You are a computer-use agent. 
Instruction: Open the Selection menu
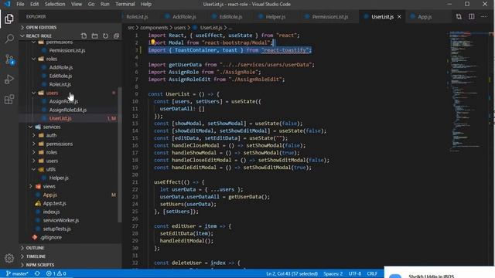pos(55,4)
